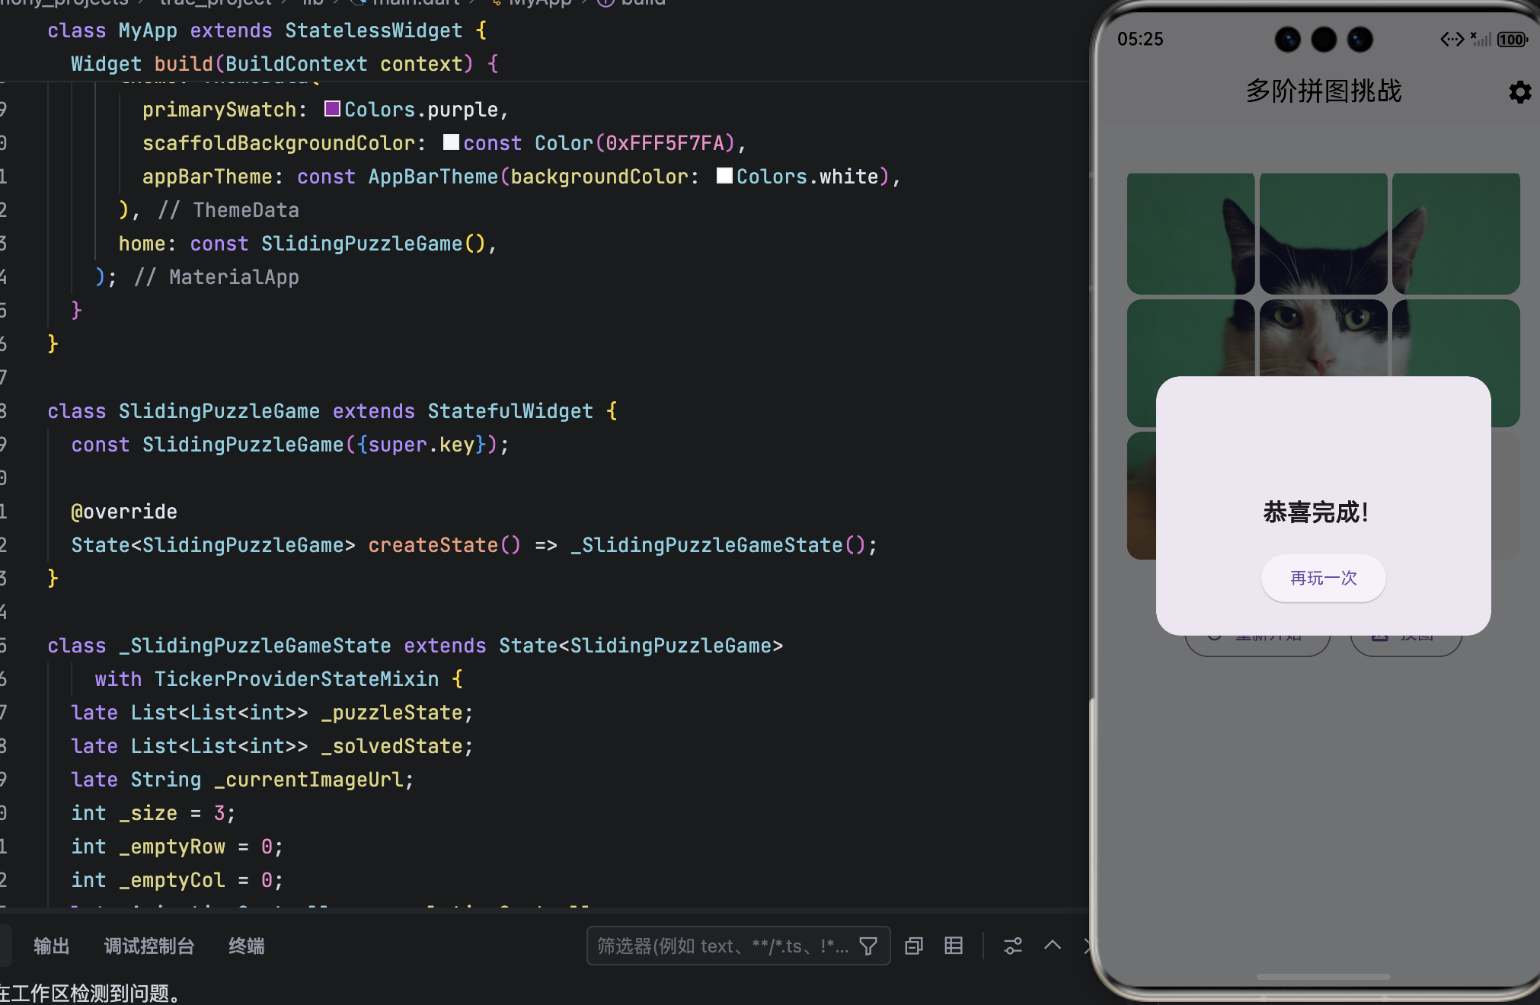The height and width of the screenshot is (1005, 1540).
Task: Click the 0xFFF5F7FA color swatch
Action: click(451, 142)
